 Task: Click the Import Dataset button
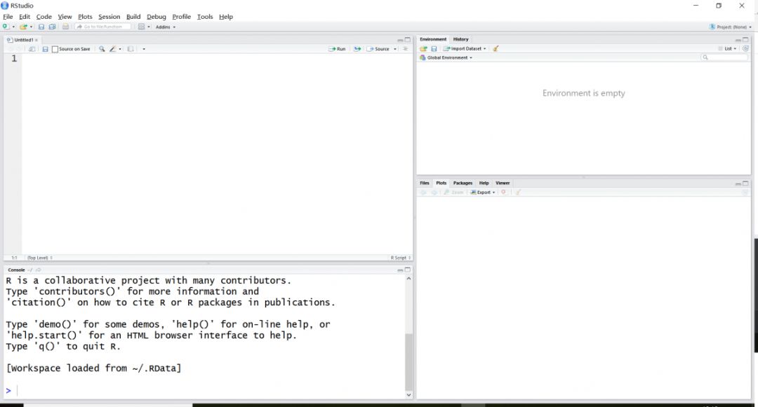[465, 49]
